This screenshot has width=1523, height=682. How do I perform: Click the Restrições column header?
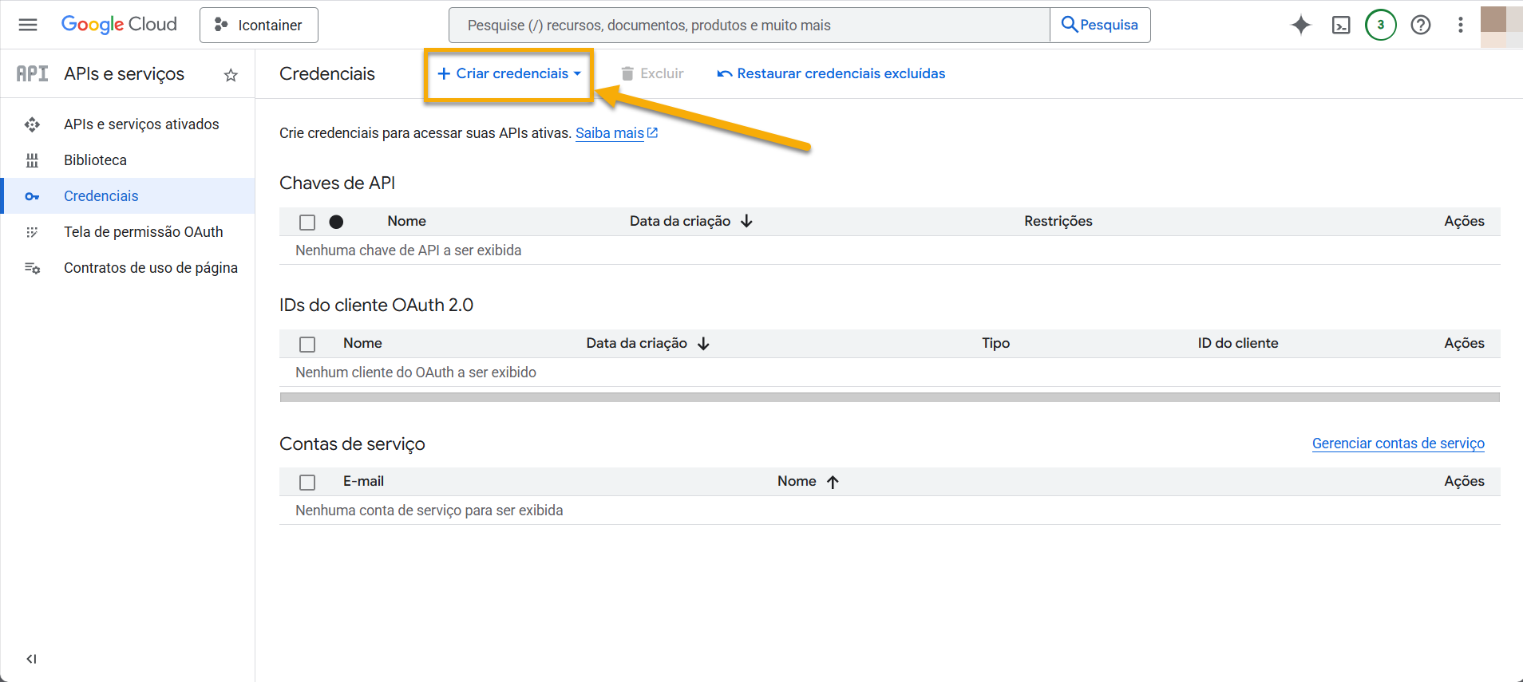tap(1058, 221)
